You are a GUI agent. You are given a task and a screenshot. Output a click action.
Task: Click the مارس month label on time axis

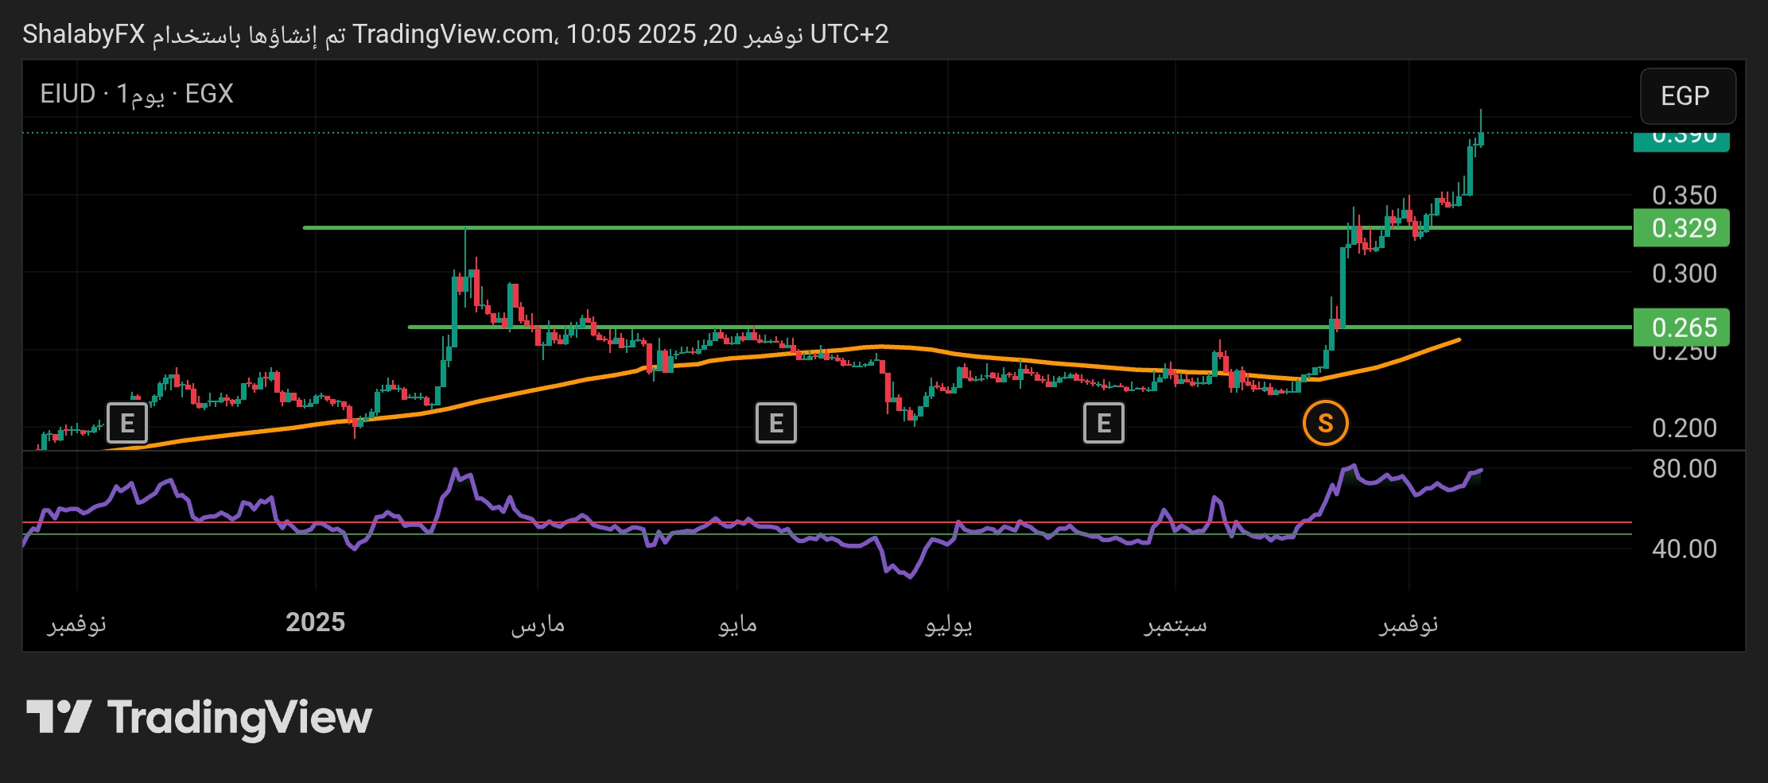pos(538,624)
